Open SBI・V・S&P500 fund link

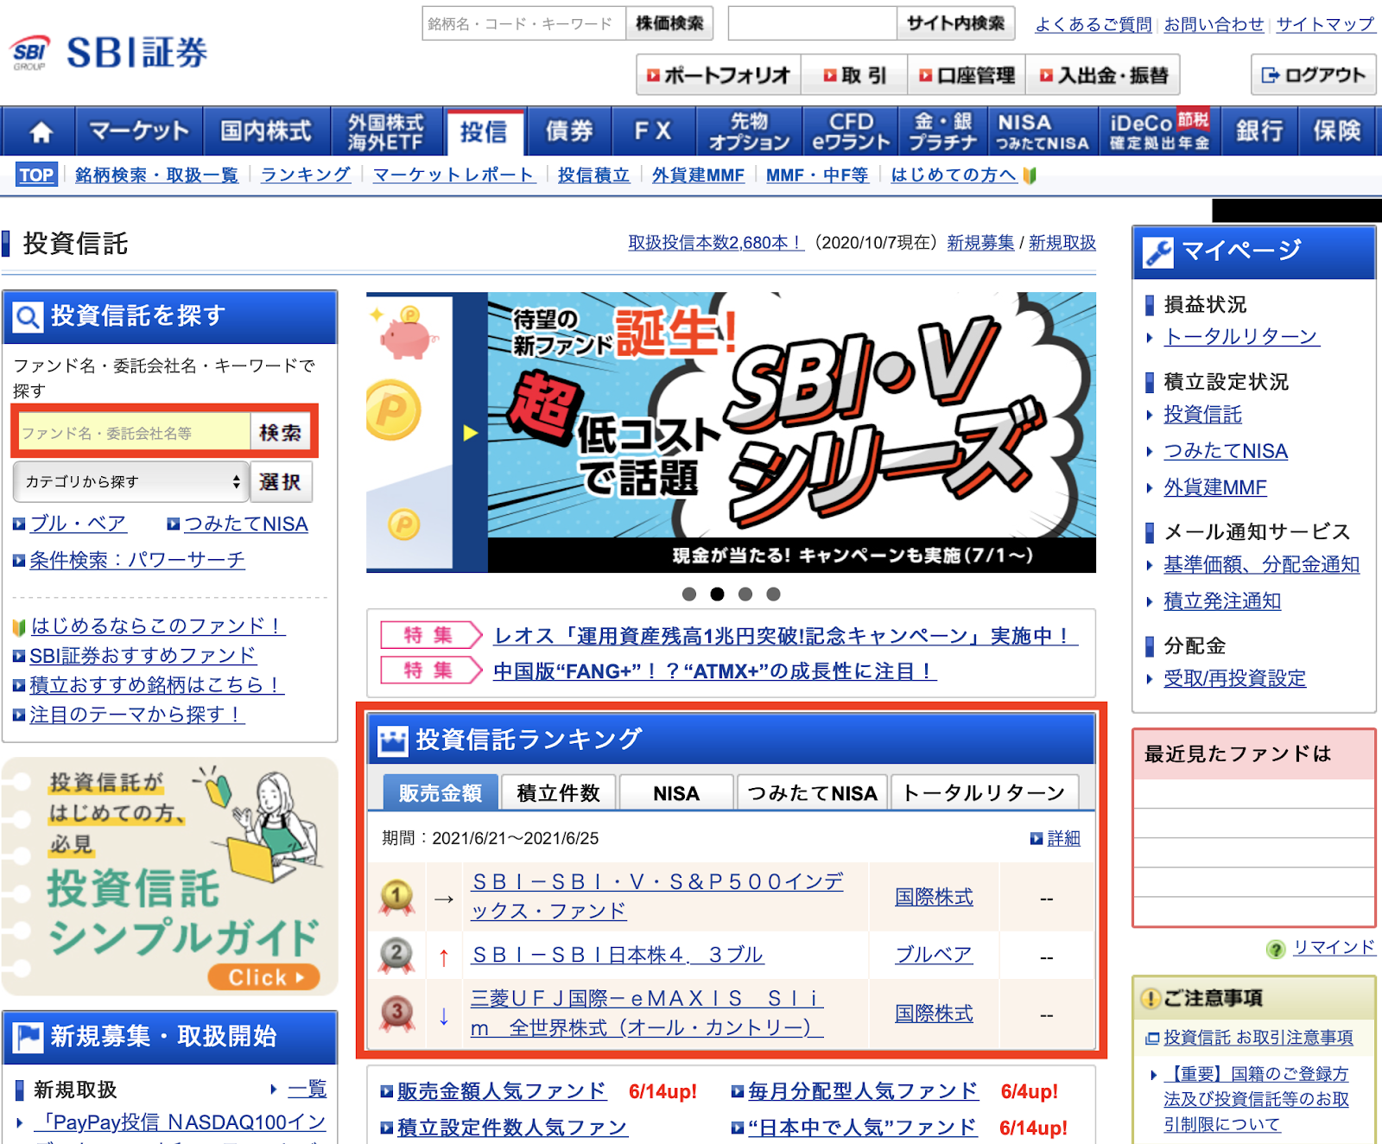657,896
